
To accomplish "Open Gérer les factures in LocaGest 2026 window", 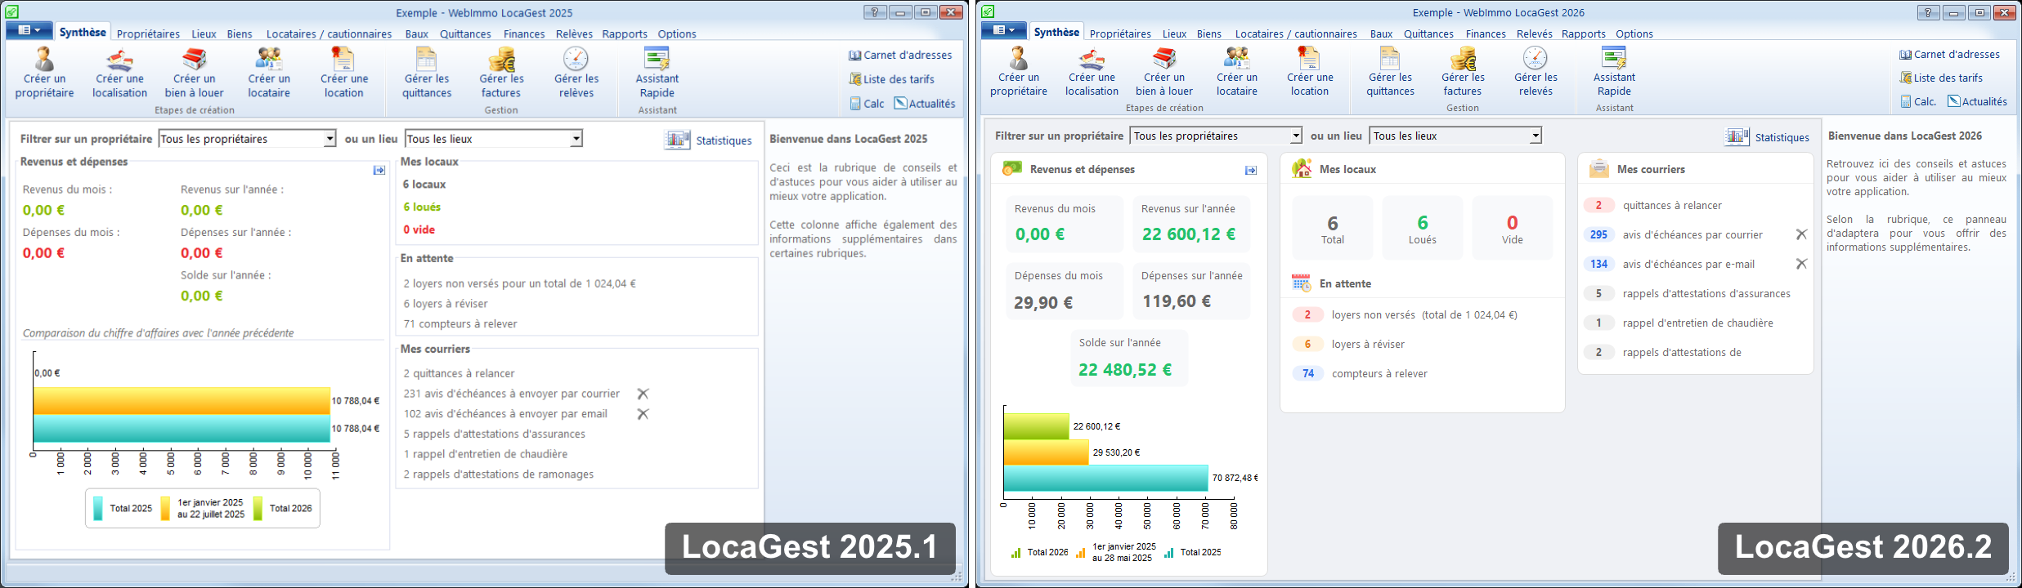I will click(1463, 71).
